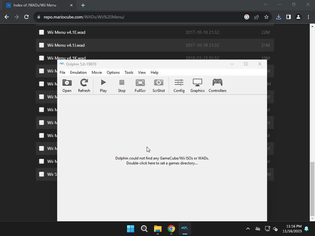The width and height of the screenshot is (315, 236).
Task: Toggle Chrome side panel
Action: pyautogui.click(x=289, y=17)
